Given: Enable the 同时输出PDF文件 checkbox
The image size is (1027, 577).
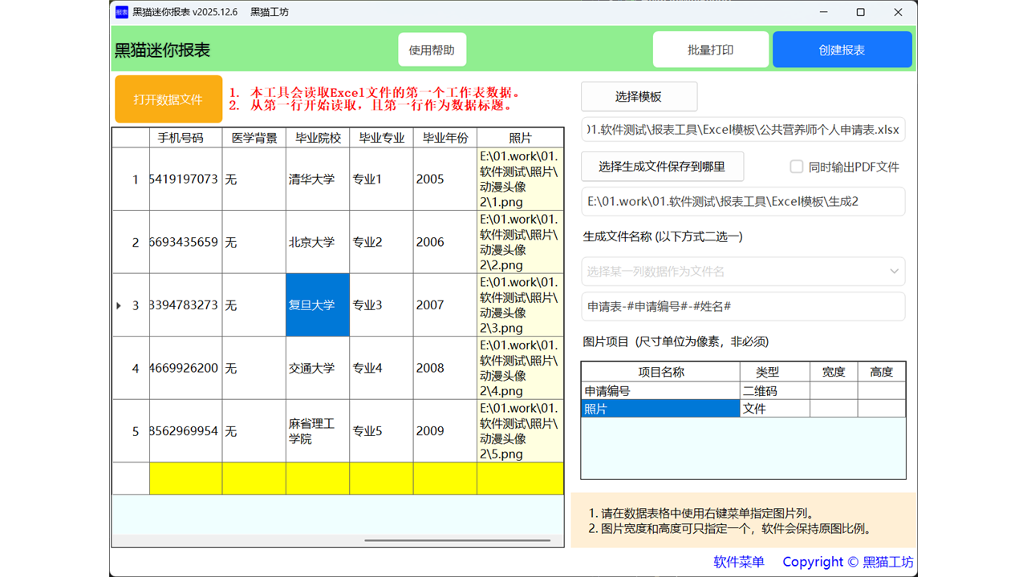Looking at the screenshot, I should (x=796, y=166).
